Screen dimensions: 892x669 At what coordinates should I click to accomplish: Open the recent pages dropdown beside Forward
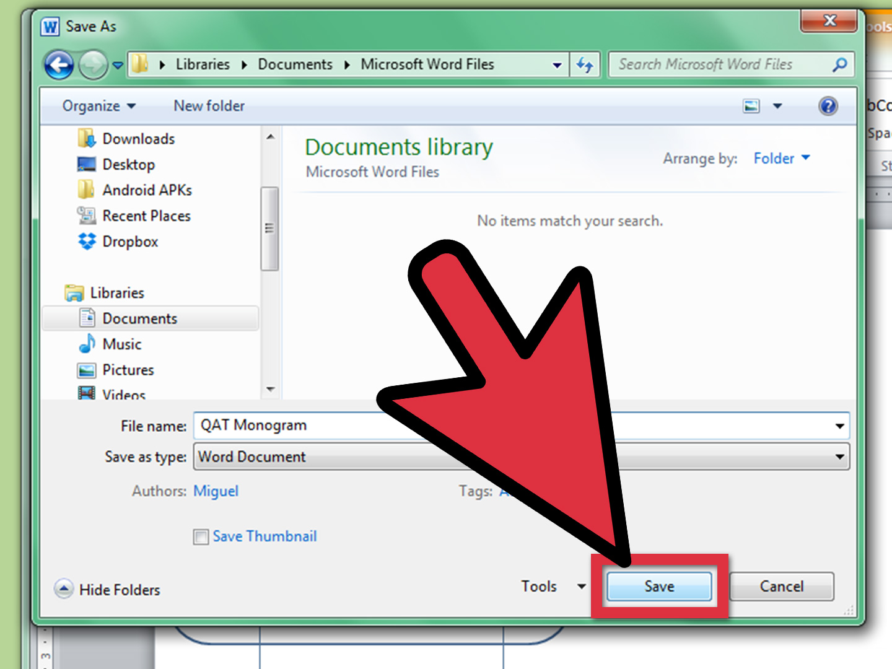point(118,64)
